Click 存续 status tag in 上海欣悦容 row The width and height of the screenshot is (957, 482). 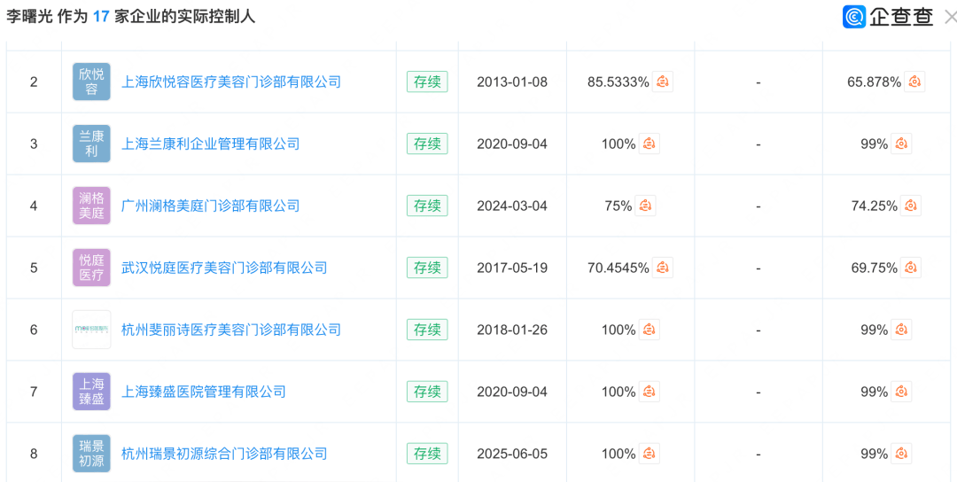(x=427, y=82)
